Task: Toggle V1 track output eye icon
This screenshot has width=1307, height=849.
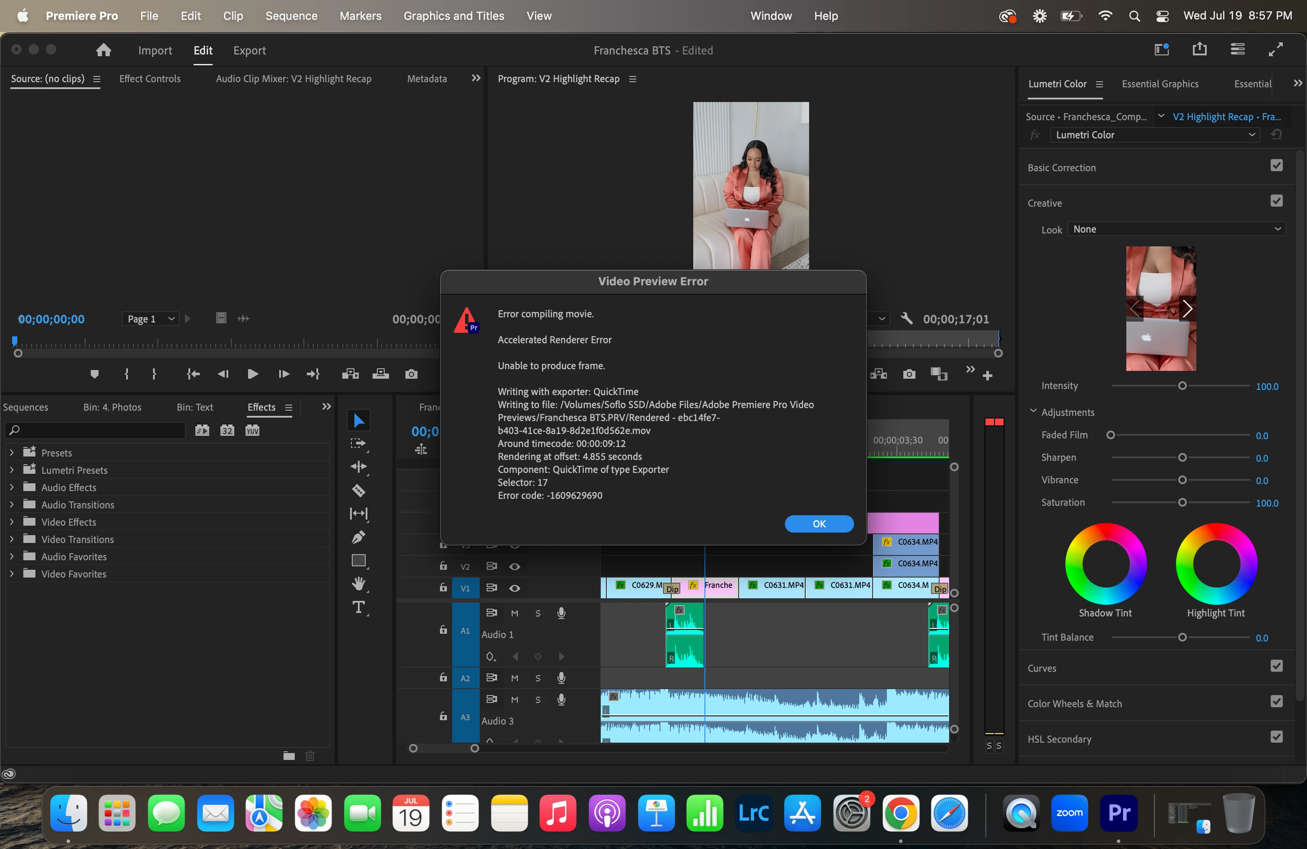Action: pyautogui.click(x=515, y=588)
